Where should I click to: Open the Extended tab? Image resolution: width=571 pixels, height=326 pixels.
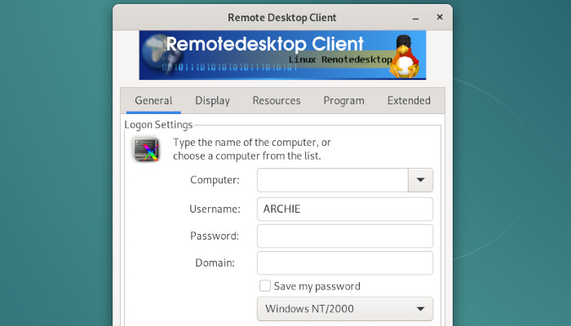coord(409,100)
